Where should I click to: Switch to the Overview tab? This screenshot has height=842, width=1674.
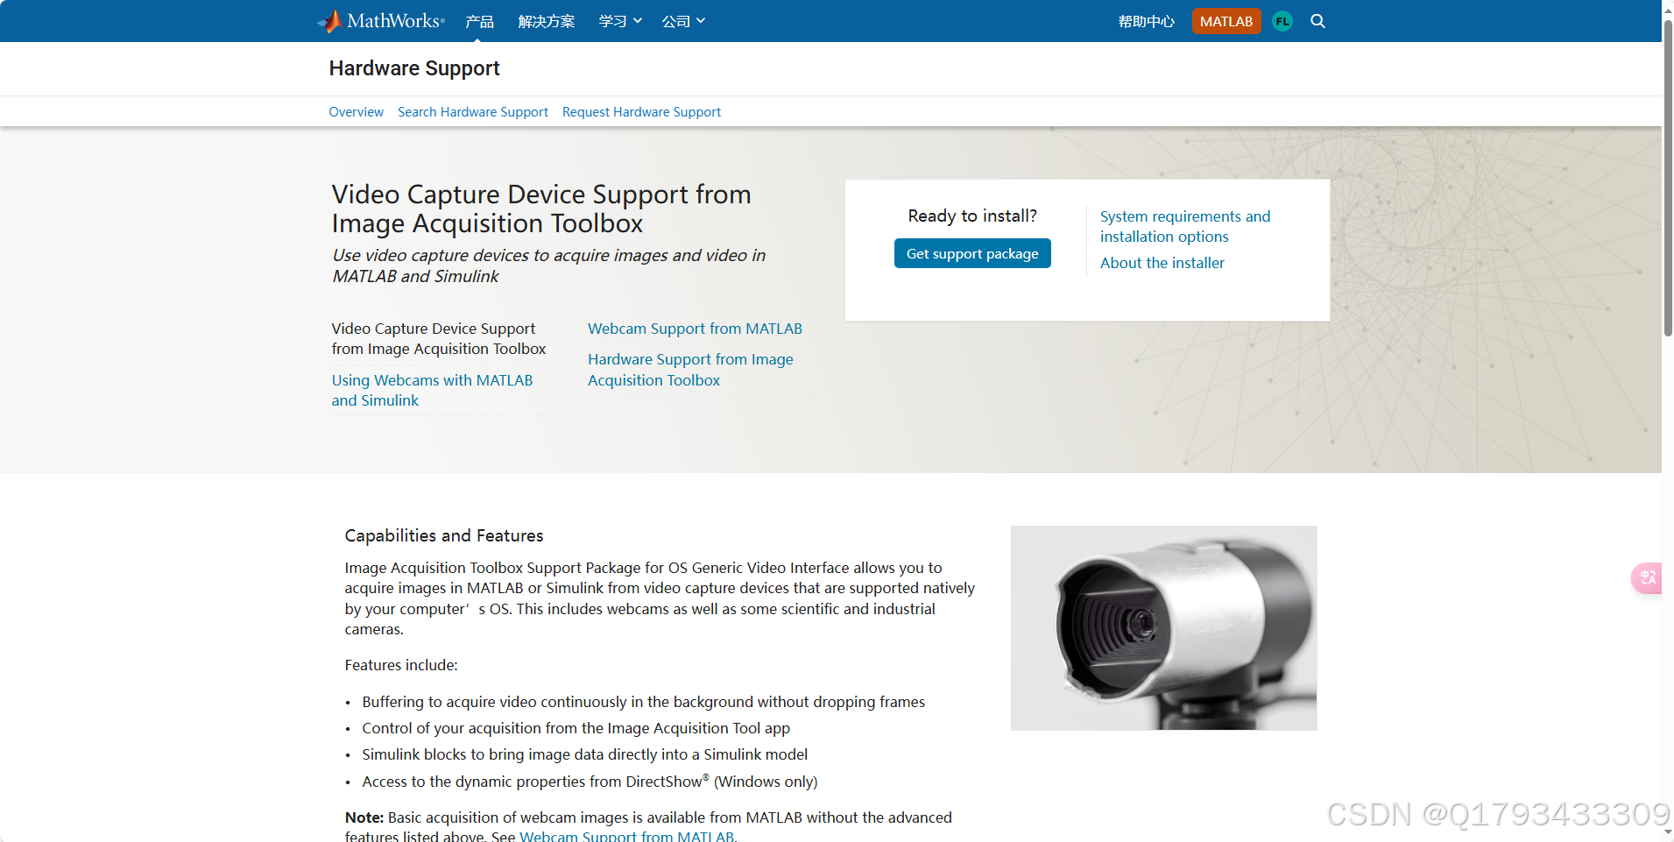pyautogui.click(x=356, y=112)
